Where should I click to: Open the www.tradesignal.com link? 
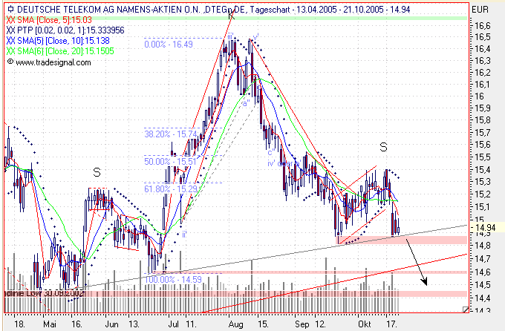click(x=53, y=62)
